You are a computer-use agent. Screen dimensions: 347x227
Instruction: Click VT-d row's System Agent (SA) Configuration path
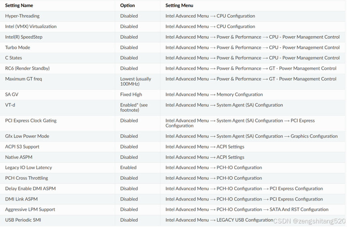point(224,105)
